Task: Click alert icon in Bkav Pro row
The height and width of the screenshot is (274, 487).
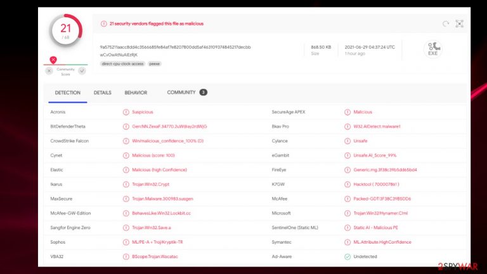Action: click(x=347, y=127)
